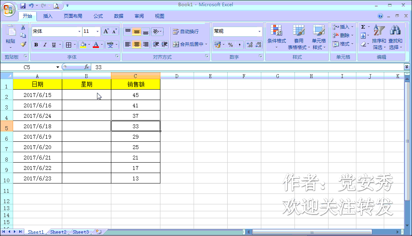Viewport: 412px width, 236px height.
Task: Increase the font size
Action: tap(106, 32)
